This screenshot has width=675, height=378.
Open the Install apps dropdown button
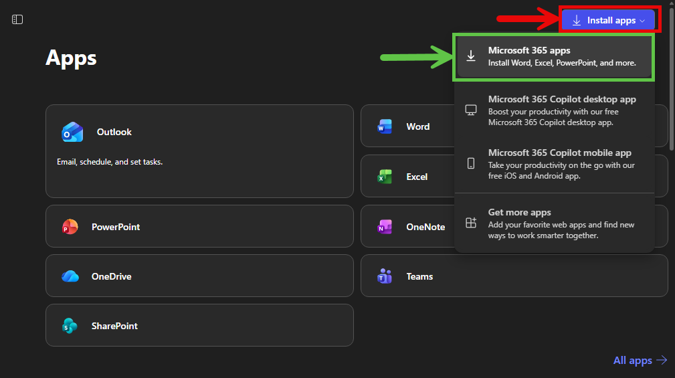coord(608,20)
